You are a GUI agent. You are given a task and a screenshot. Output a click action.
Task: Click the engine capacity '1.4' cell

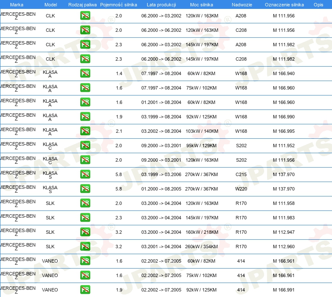119,73
